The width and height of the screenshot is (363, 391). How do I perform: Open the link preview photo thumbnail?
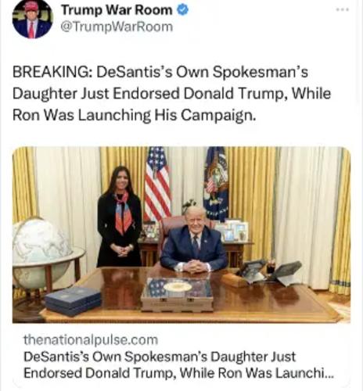pos(181,235)
